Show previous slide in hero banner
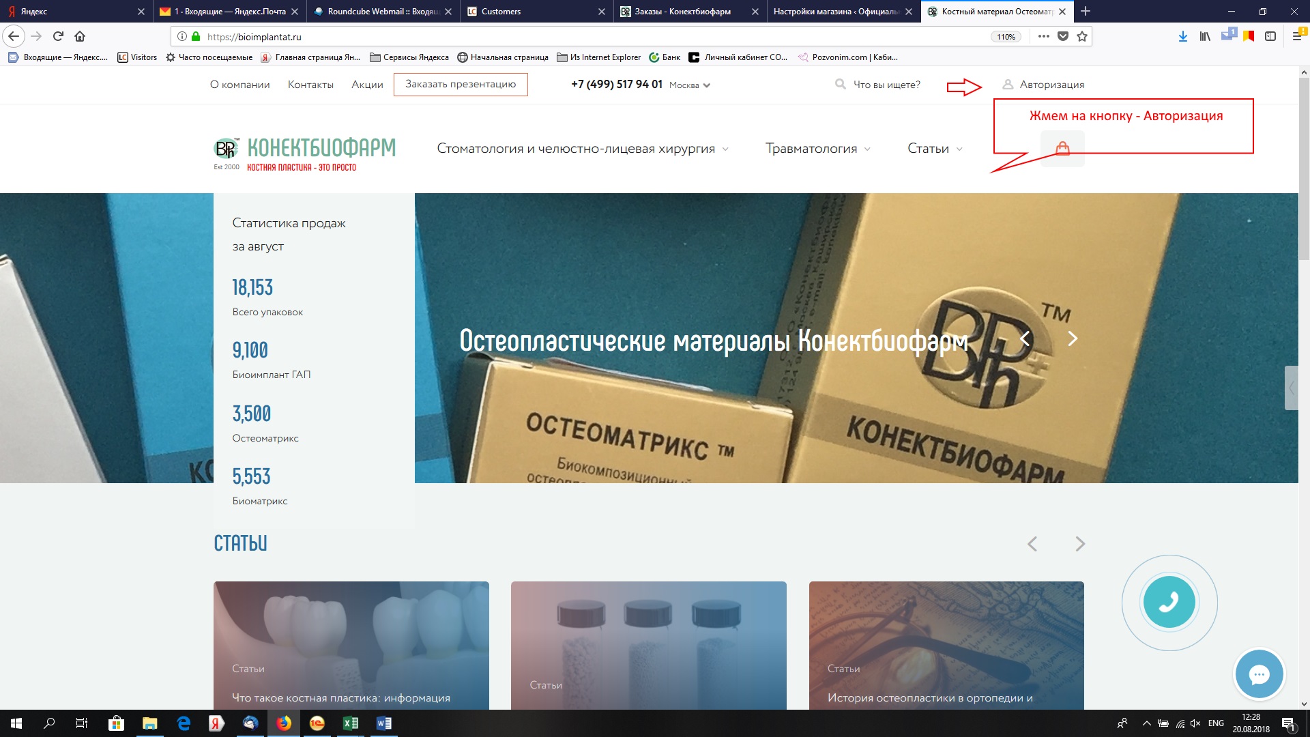The height and width of the screenshot is (737, 1310). click(x=1025, y=338)
